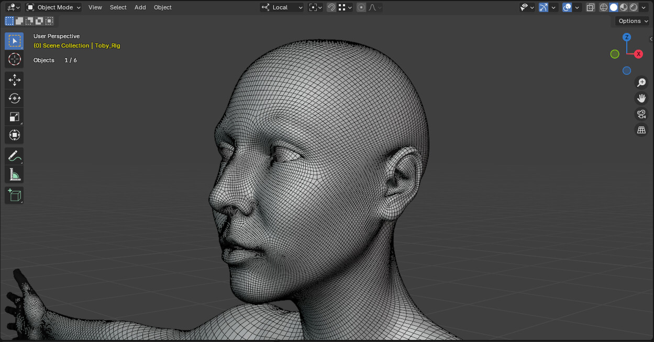The width and height of the screenshot is (654, 342).
Task: Open the pivot point dropdown
Action: (315, 7)
